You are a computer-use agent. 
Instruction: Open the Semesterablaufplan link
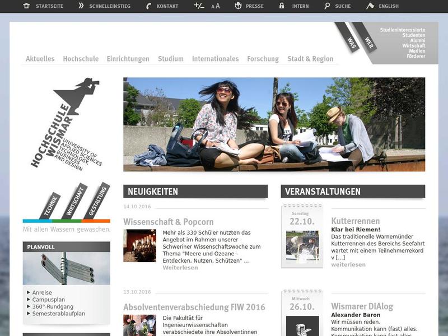point(59,314)
